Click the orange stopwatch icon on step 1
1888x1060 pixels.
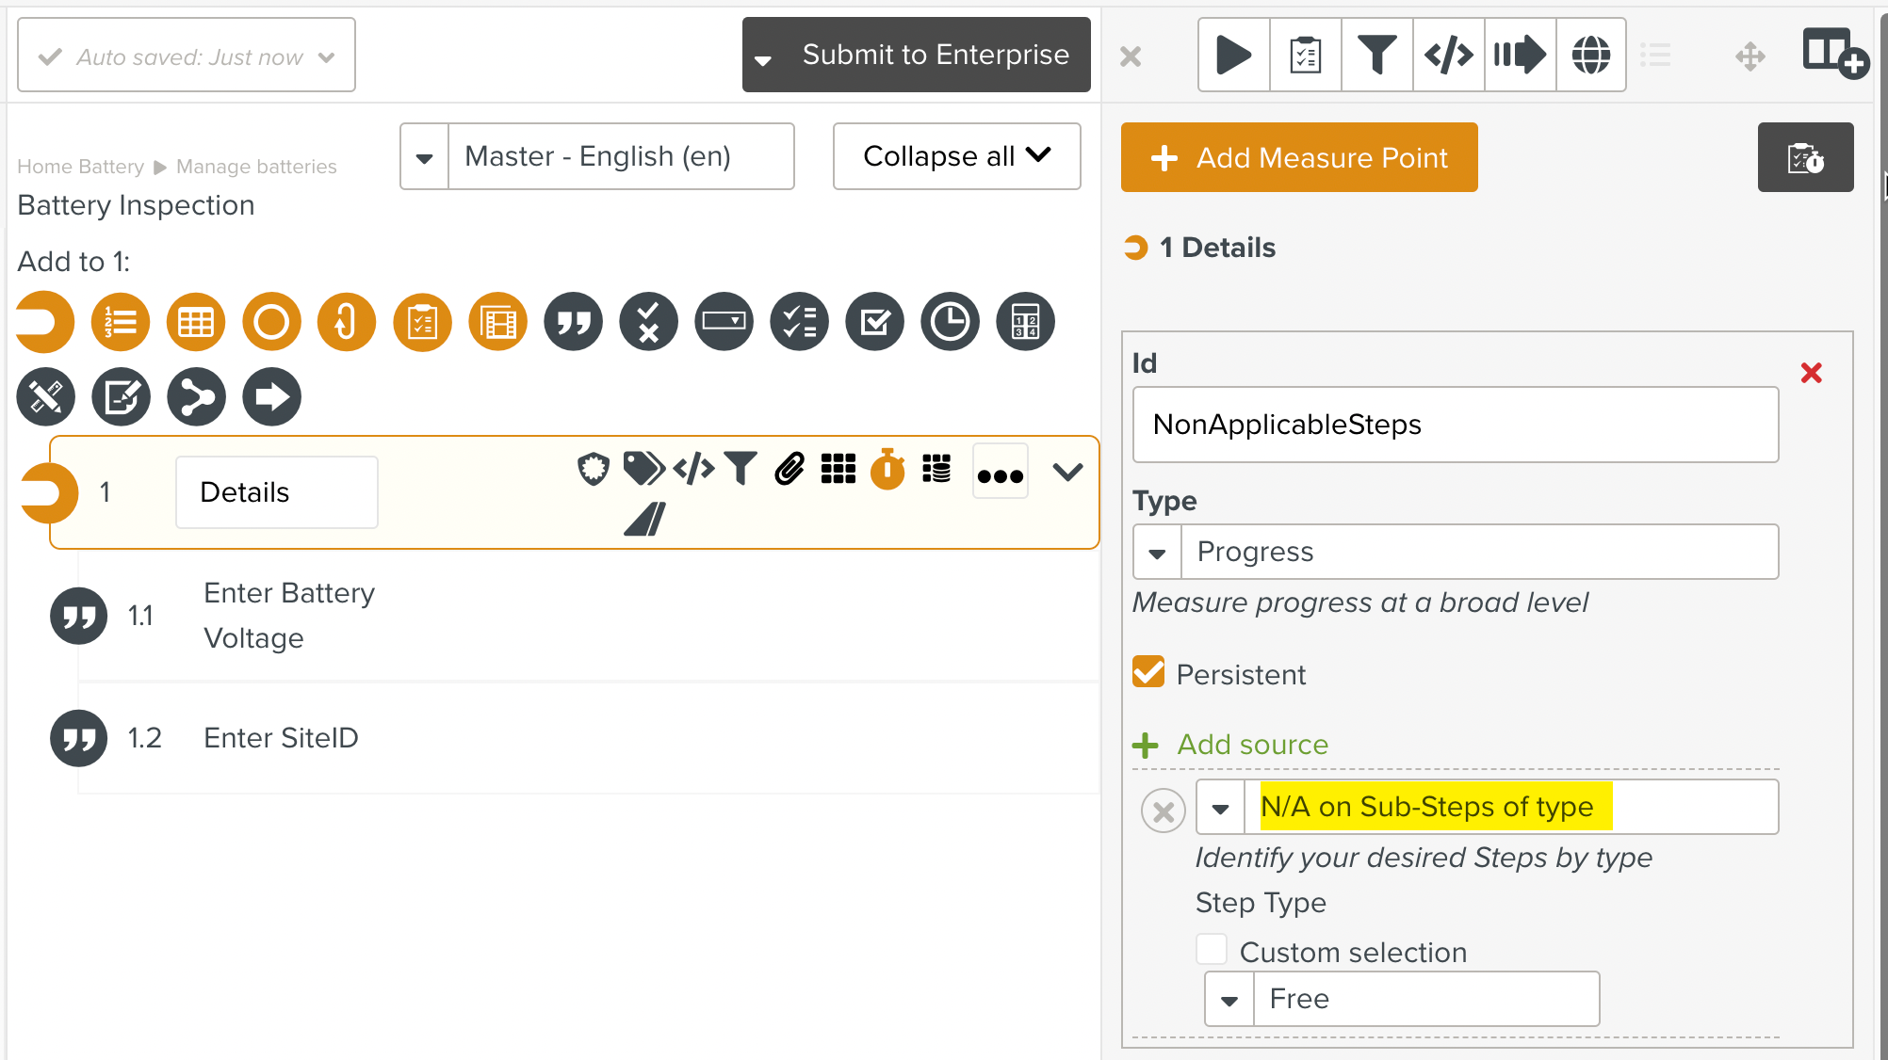click(x=887, y=469)
